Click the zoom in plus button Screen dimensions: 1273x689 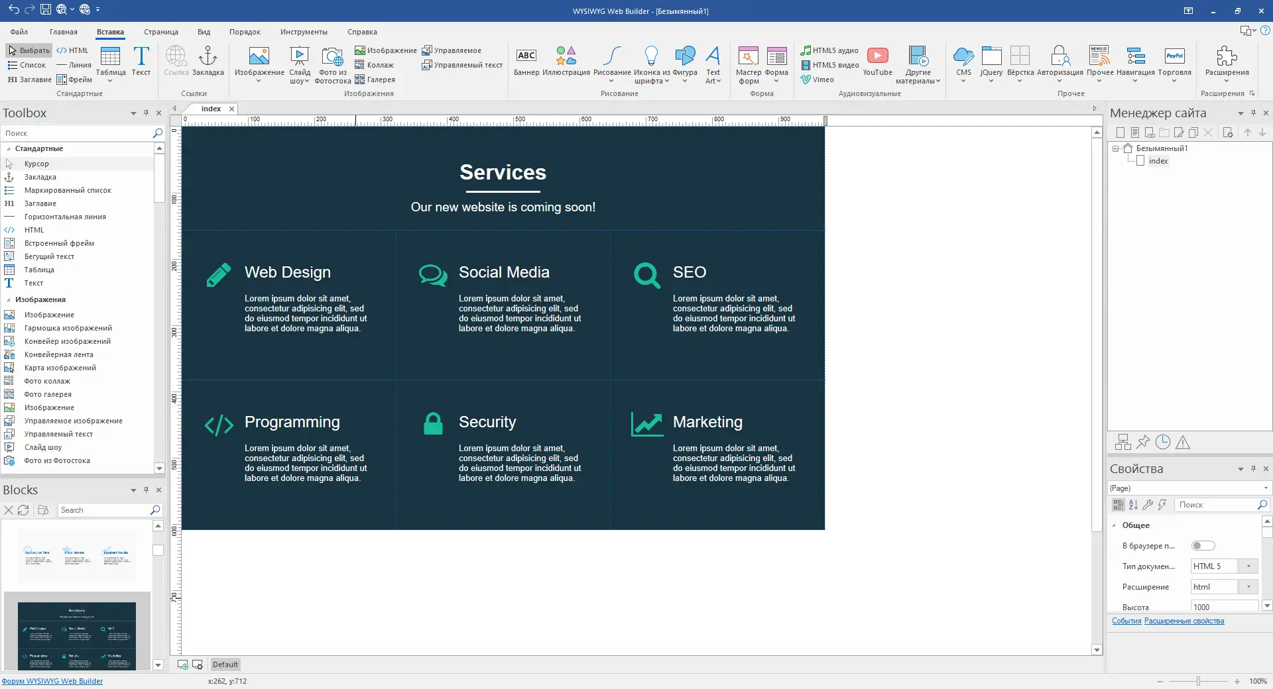[1237, 681]
